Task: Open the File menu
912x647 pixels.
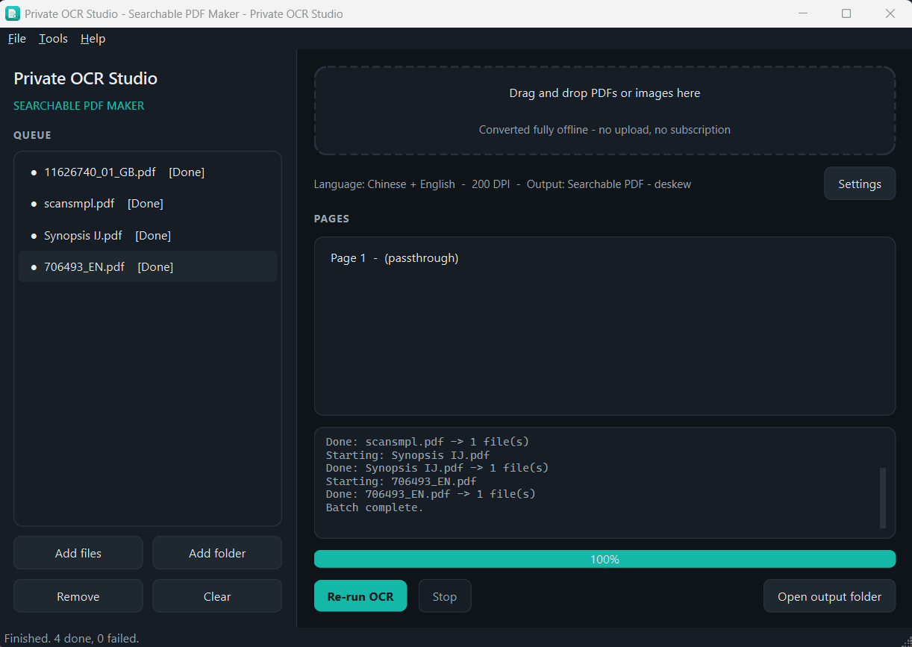Action: (x=17, y=39)
